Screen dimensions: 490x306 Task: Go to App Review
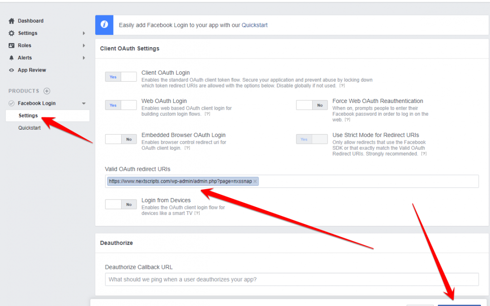[x=32, y=70]
